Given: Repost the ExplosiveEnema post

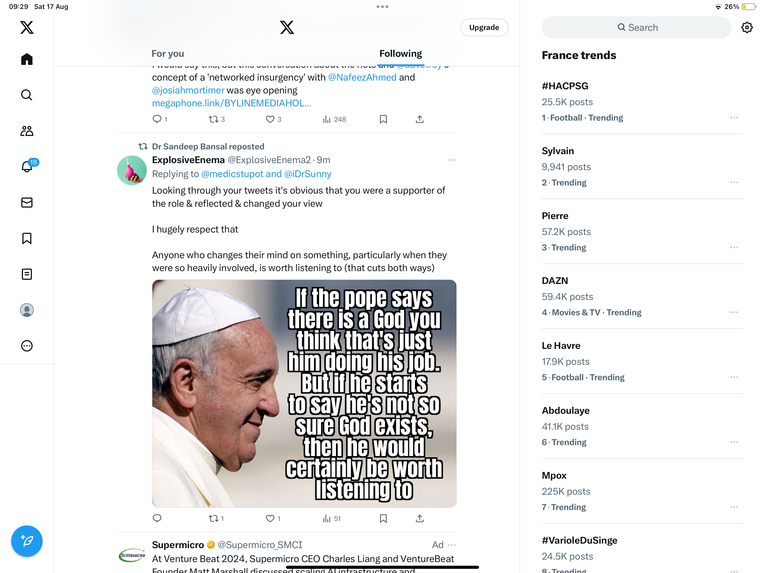Looking at the screenshot, I should click(x=216, y=518).
